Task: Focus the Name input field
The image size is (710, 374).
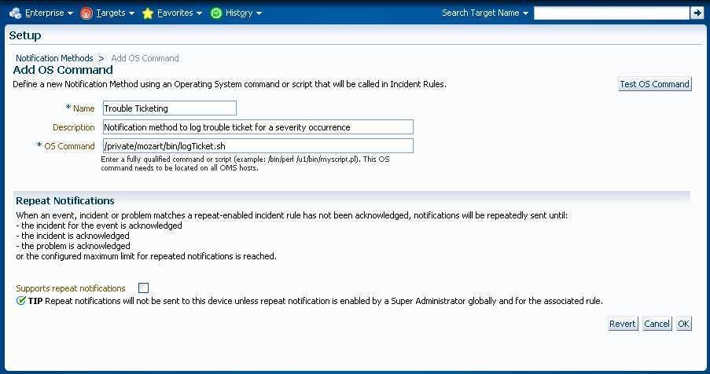Action: click(x=170, y=108)
